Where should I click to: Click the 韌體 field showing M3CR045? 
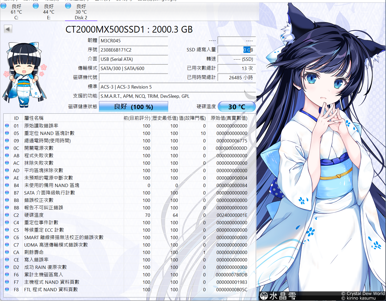[x=134, y=41]
